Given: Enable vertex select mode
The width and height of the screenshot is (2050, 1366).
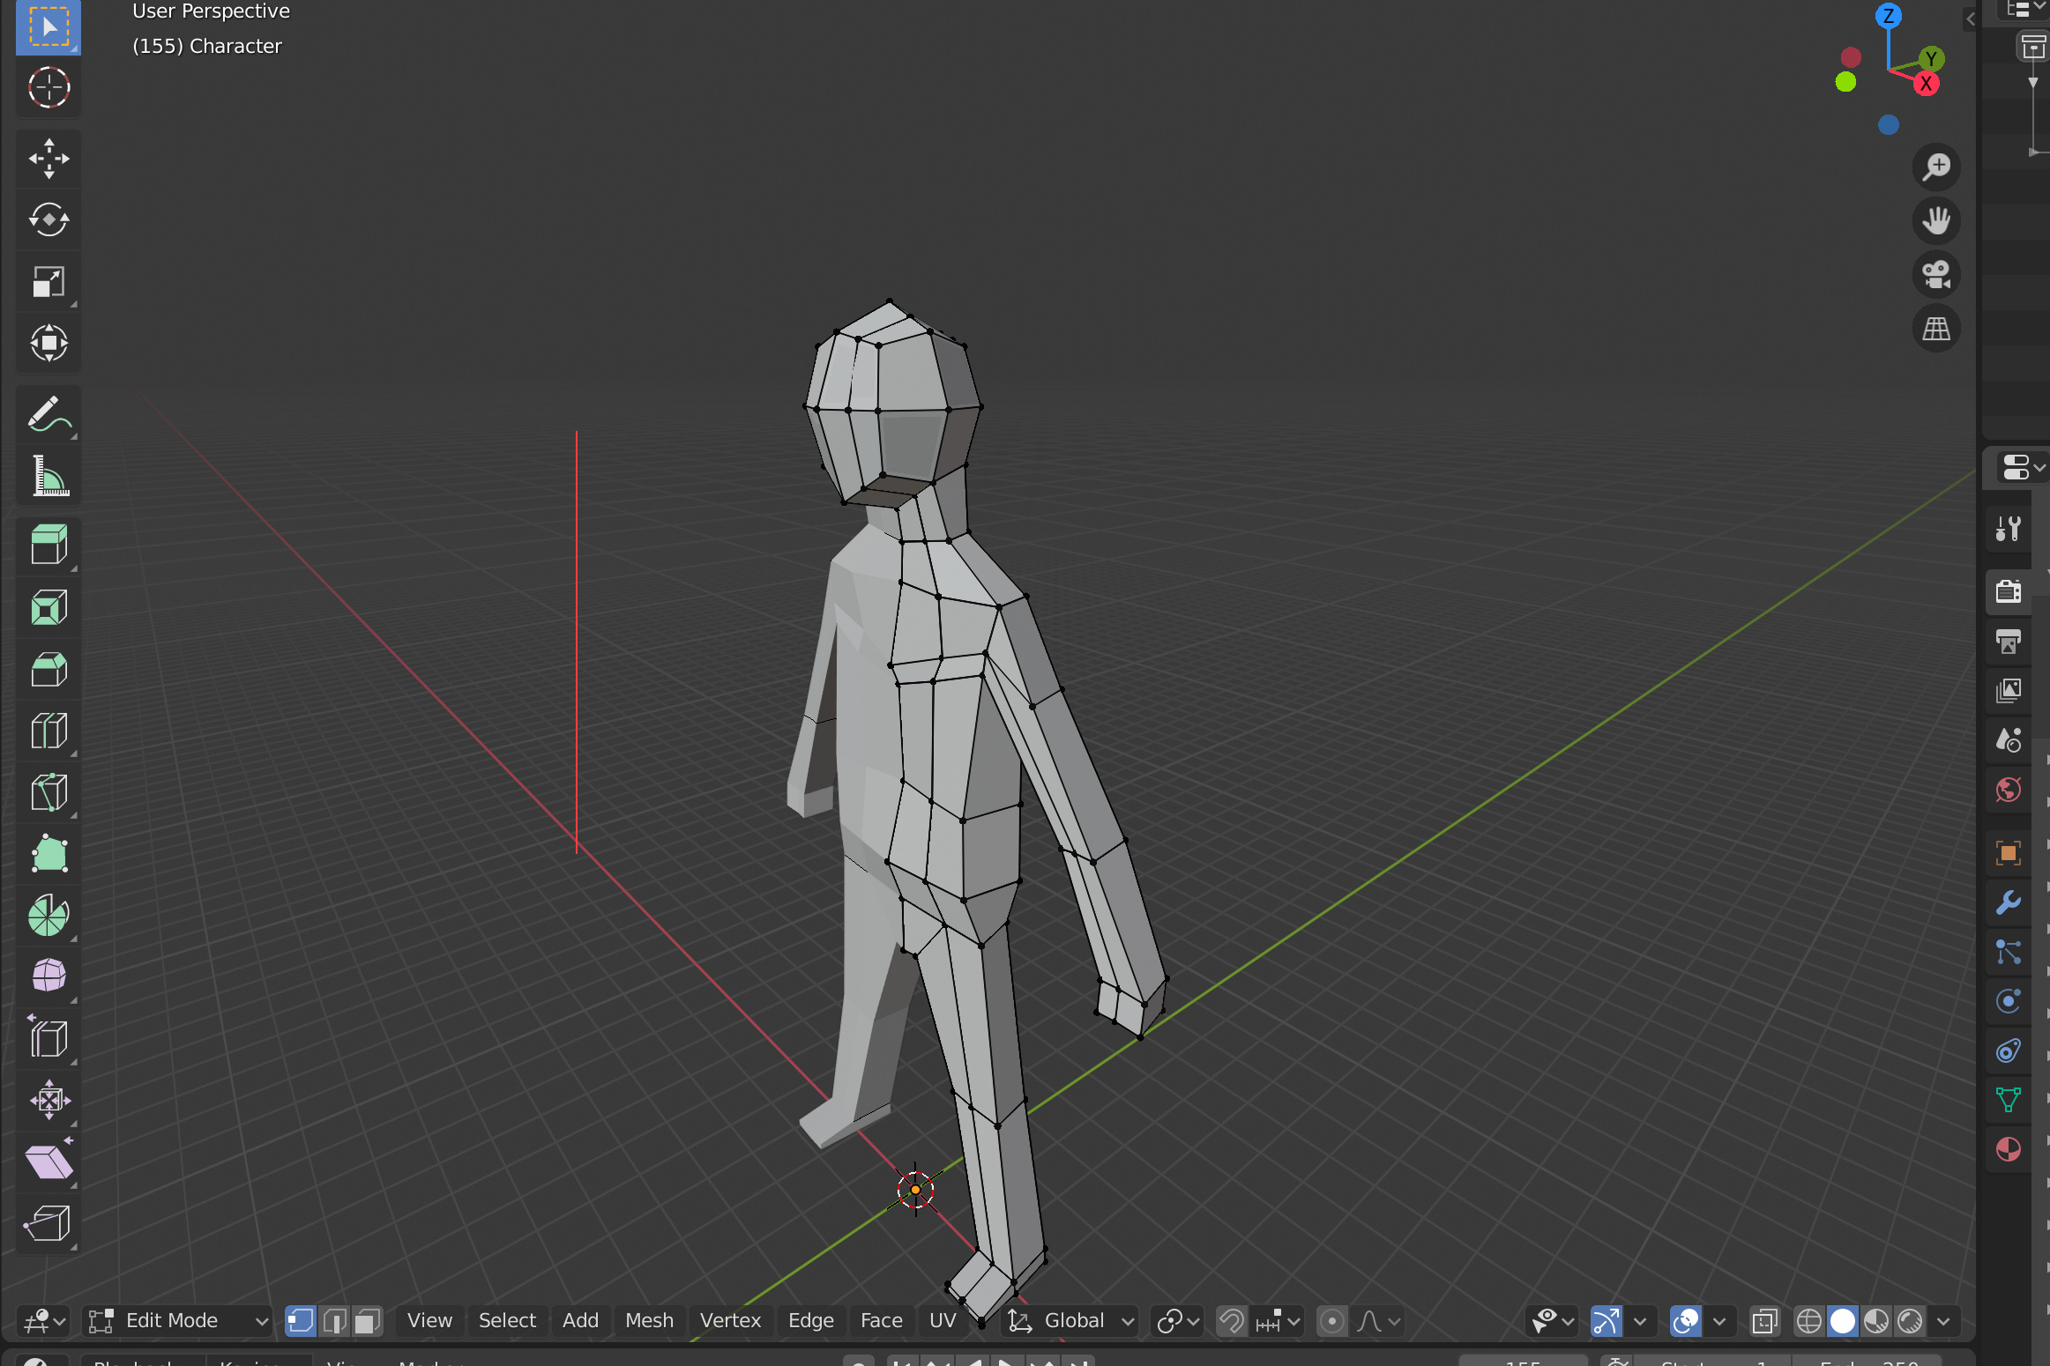Looking at the screenshot, I should pos(301,1320).
